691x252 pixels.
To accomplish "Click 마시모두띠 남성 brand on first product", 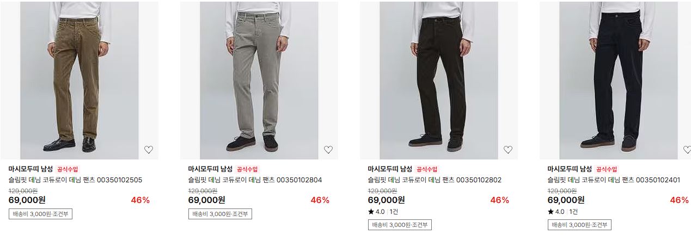I will [30, 169].
